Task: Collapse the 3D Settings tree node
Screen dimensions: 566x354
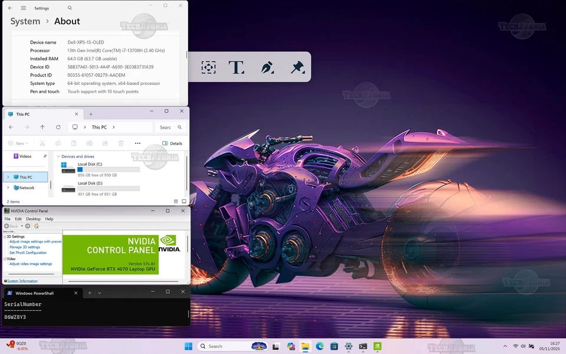Action: coord(5,237)
